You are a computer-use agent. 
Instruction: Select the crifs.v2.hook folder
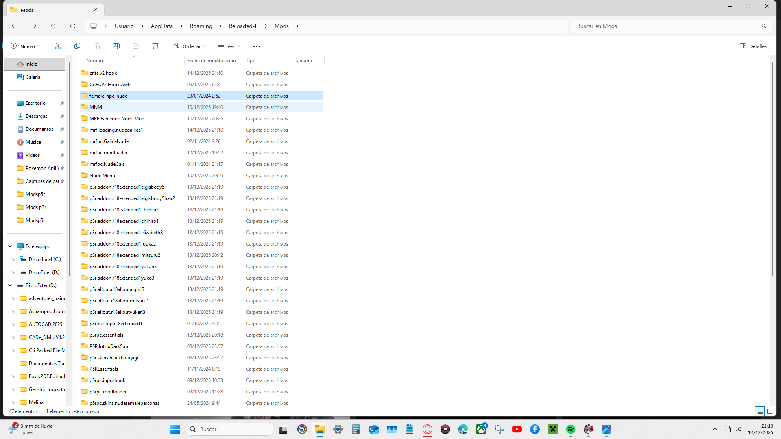201,73
